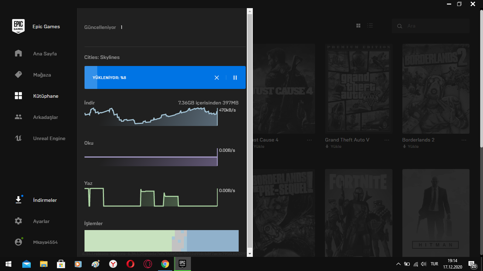Open File Explorer from taskbar
This screenshot has width=483, height=271.
(44, 264)
